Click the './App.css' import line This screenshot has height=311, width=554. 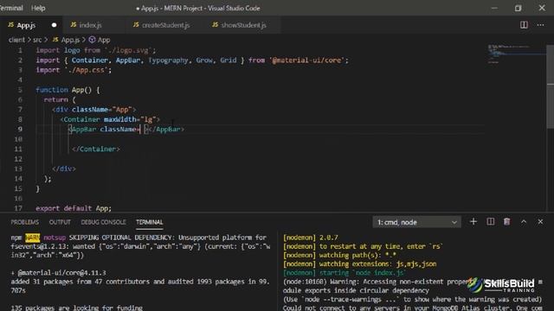[74, 70]
